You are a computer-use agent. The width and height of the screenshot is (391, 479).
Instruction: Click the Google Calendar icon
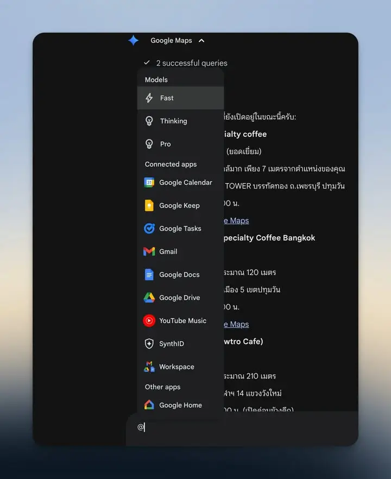tap(149, 182)
